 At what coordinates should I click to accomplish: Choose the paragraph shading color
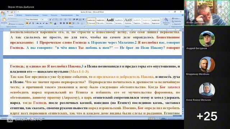(78, 23)
